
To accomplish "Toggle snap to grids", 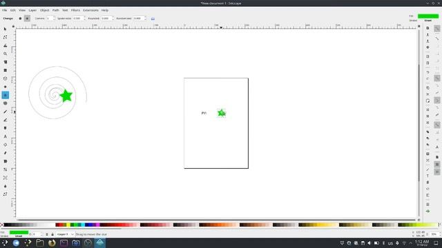I will [437, 164].
